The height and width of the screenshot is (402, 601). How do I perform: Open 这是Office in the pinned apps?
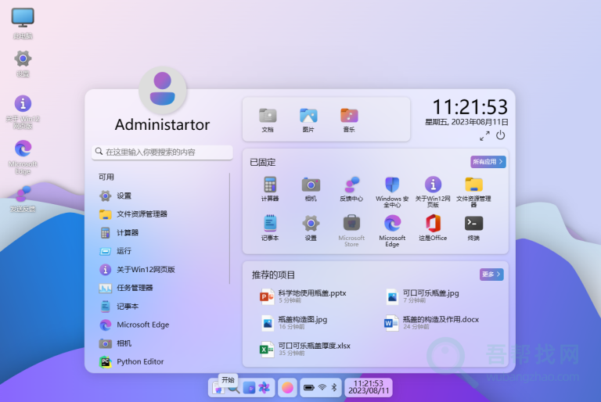[433, 226]
